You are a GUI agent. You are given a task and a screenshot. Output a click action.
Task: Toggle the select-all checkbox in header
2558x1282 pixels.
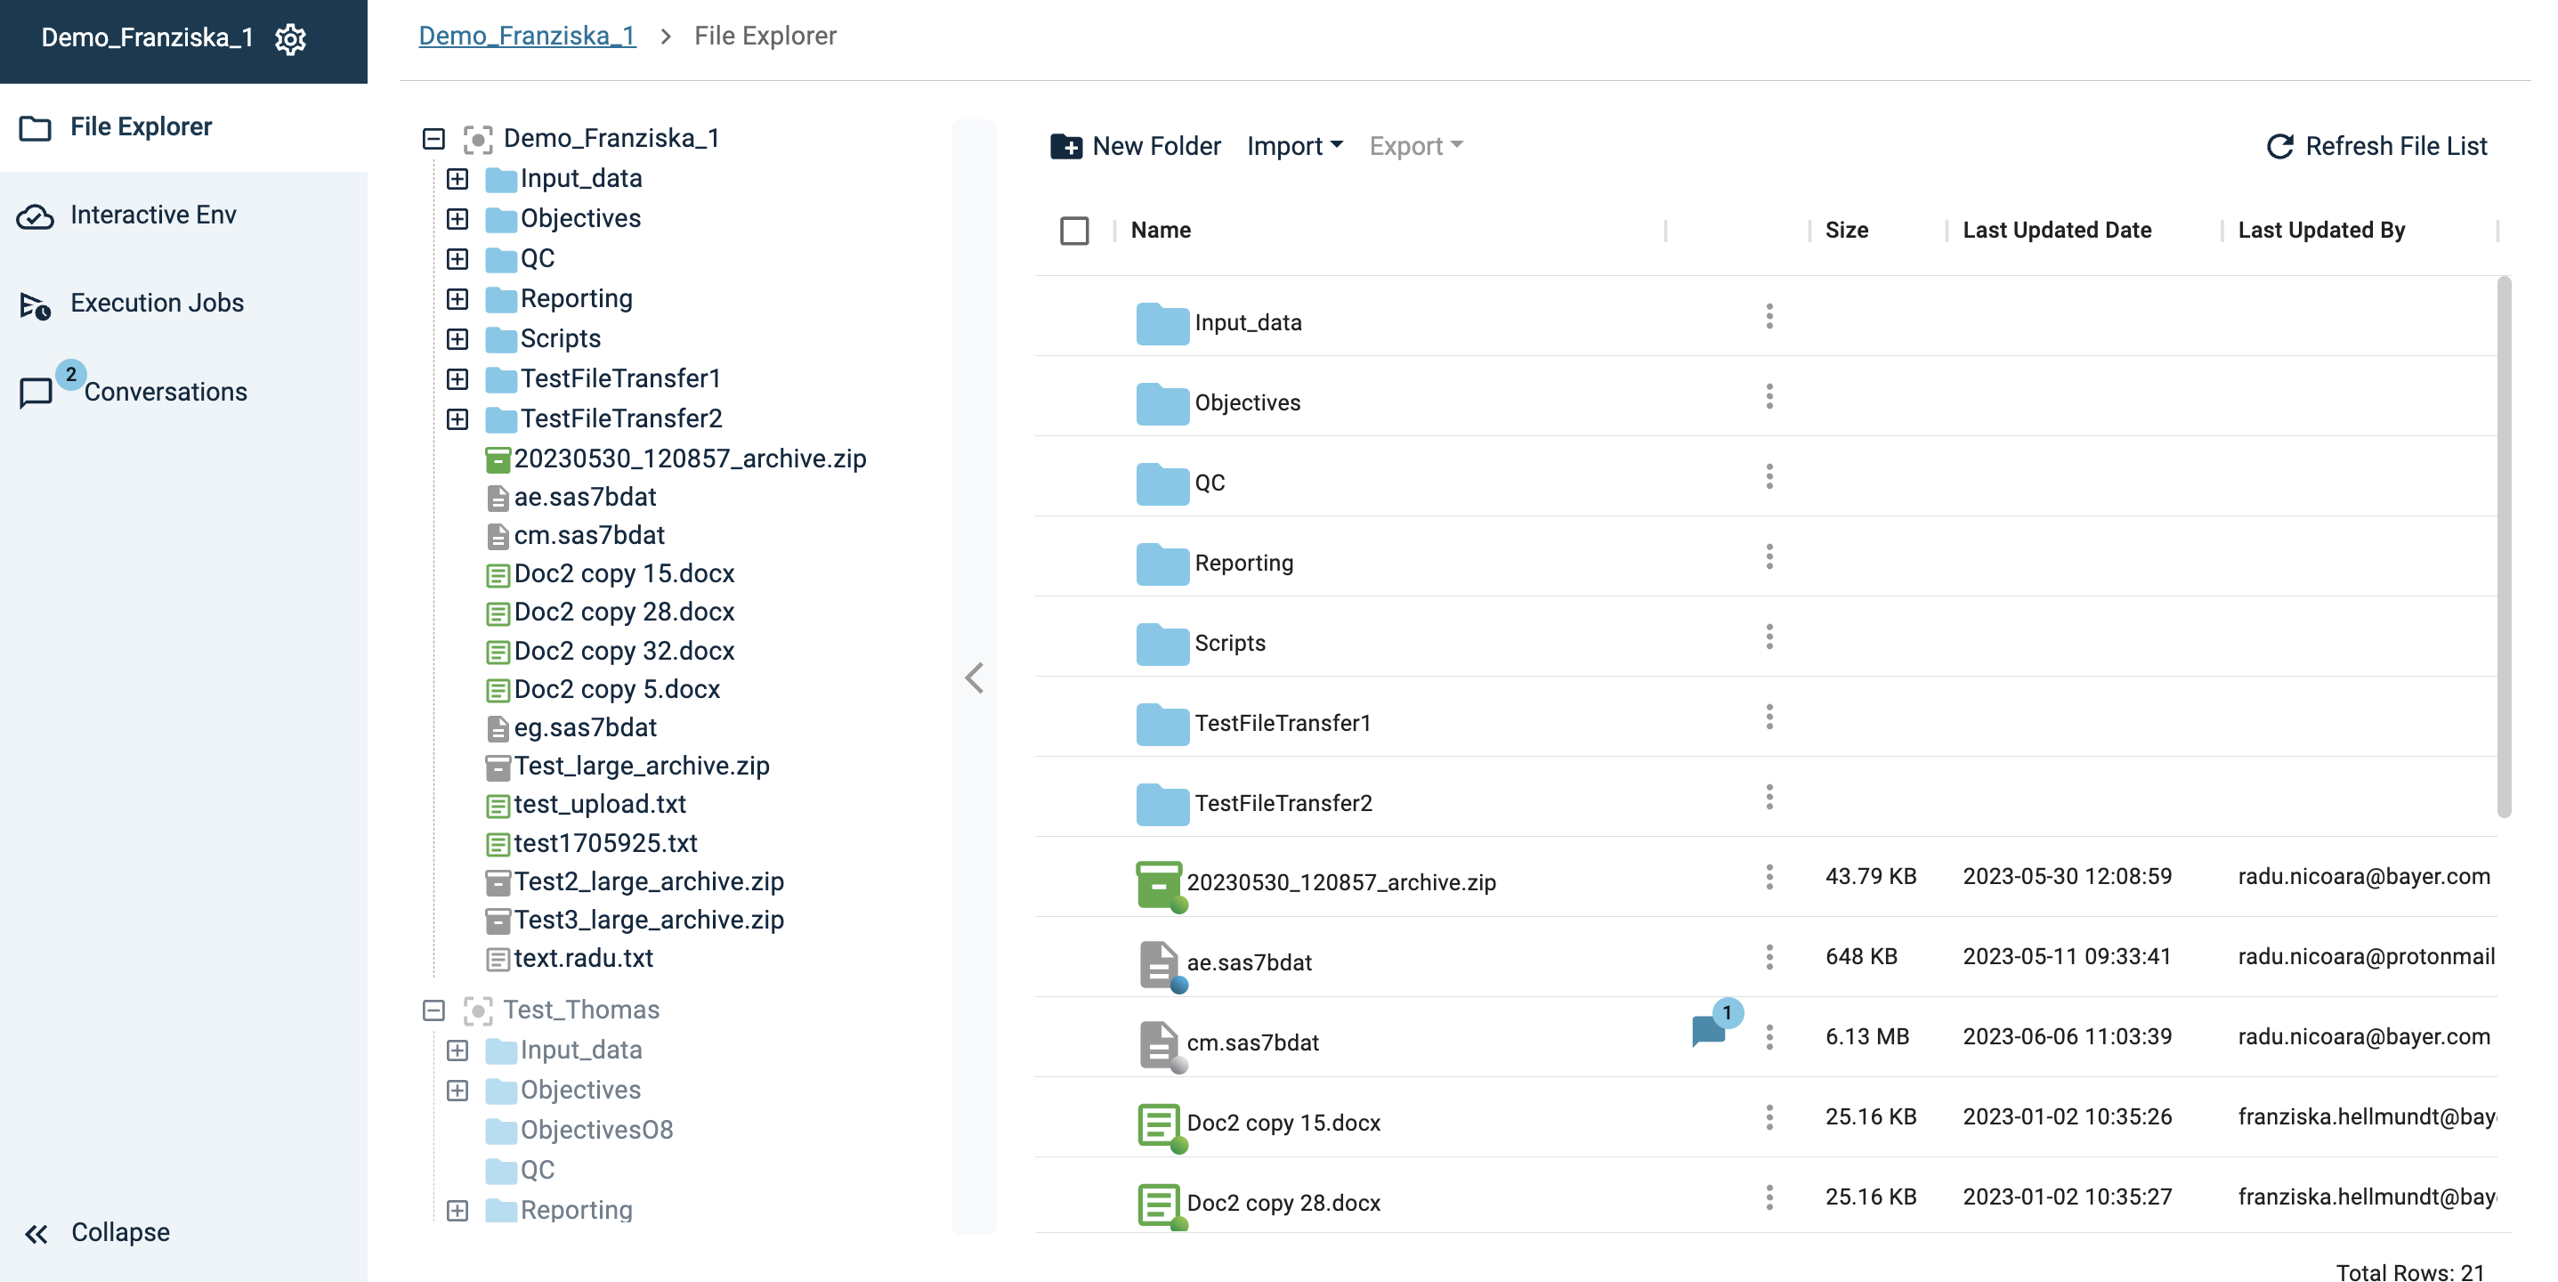[x=1073, y=231]
